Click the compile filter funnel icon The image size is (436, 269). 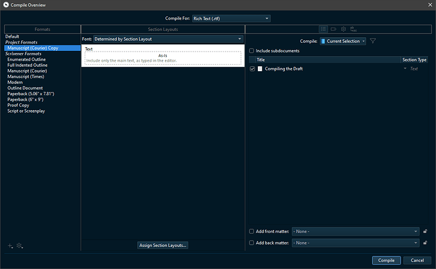(x=373, y=41)
